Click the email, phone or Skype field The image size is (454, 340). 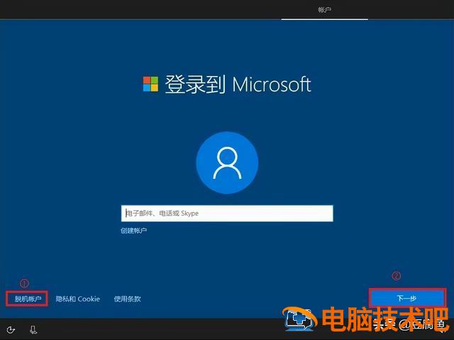coord(227,214)
